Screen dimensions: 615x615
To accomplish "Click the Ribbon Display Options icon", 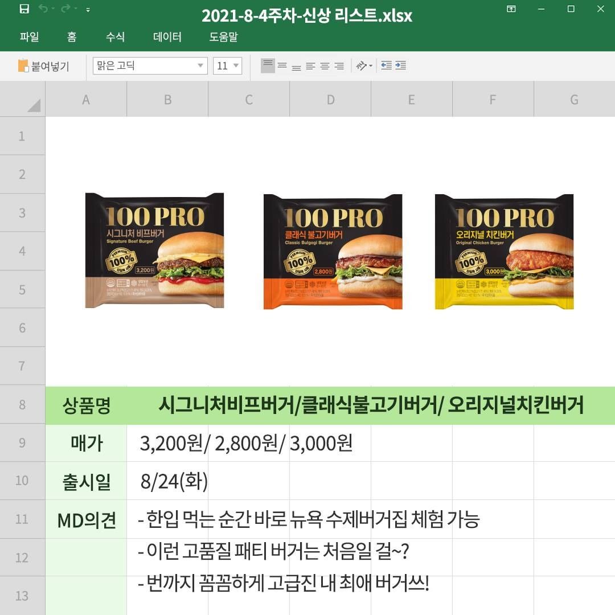I will (x=511, y=9).
